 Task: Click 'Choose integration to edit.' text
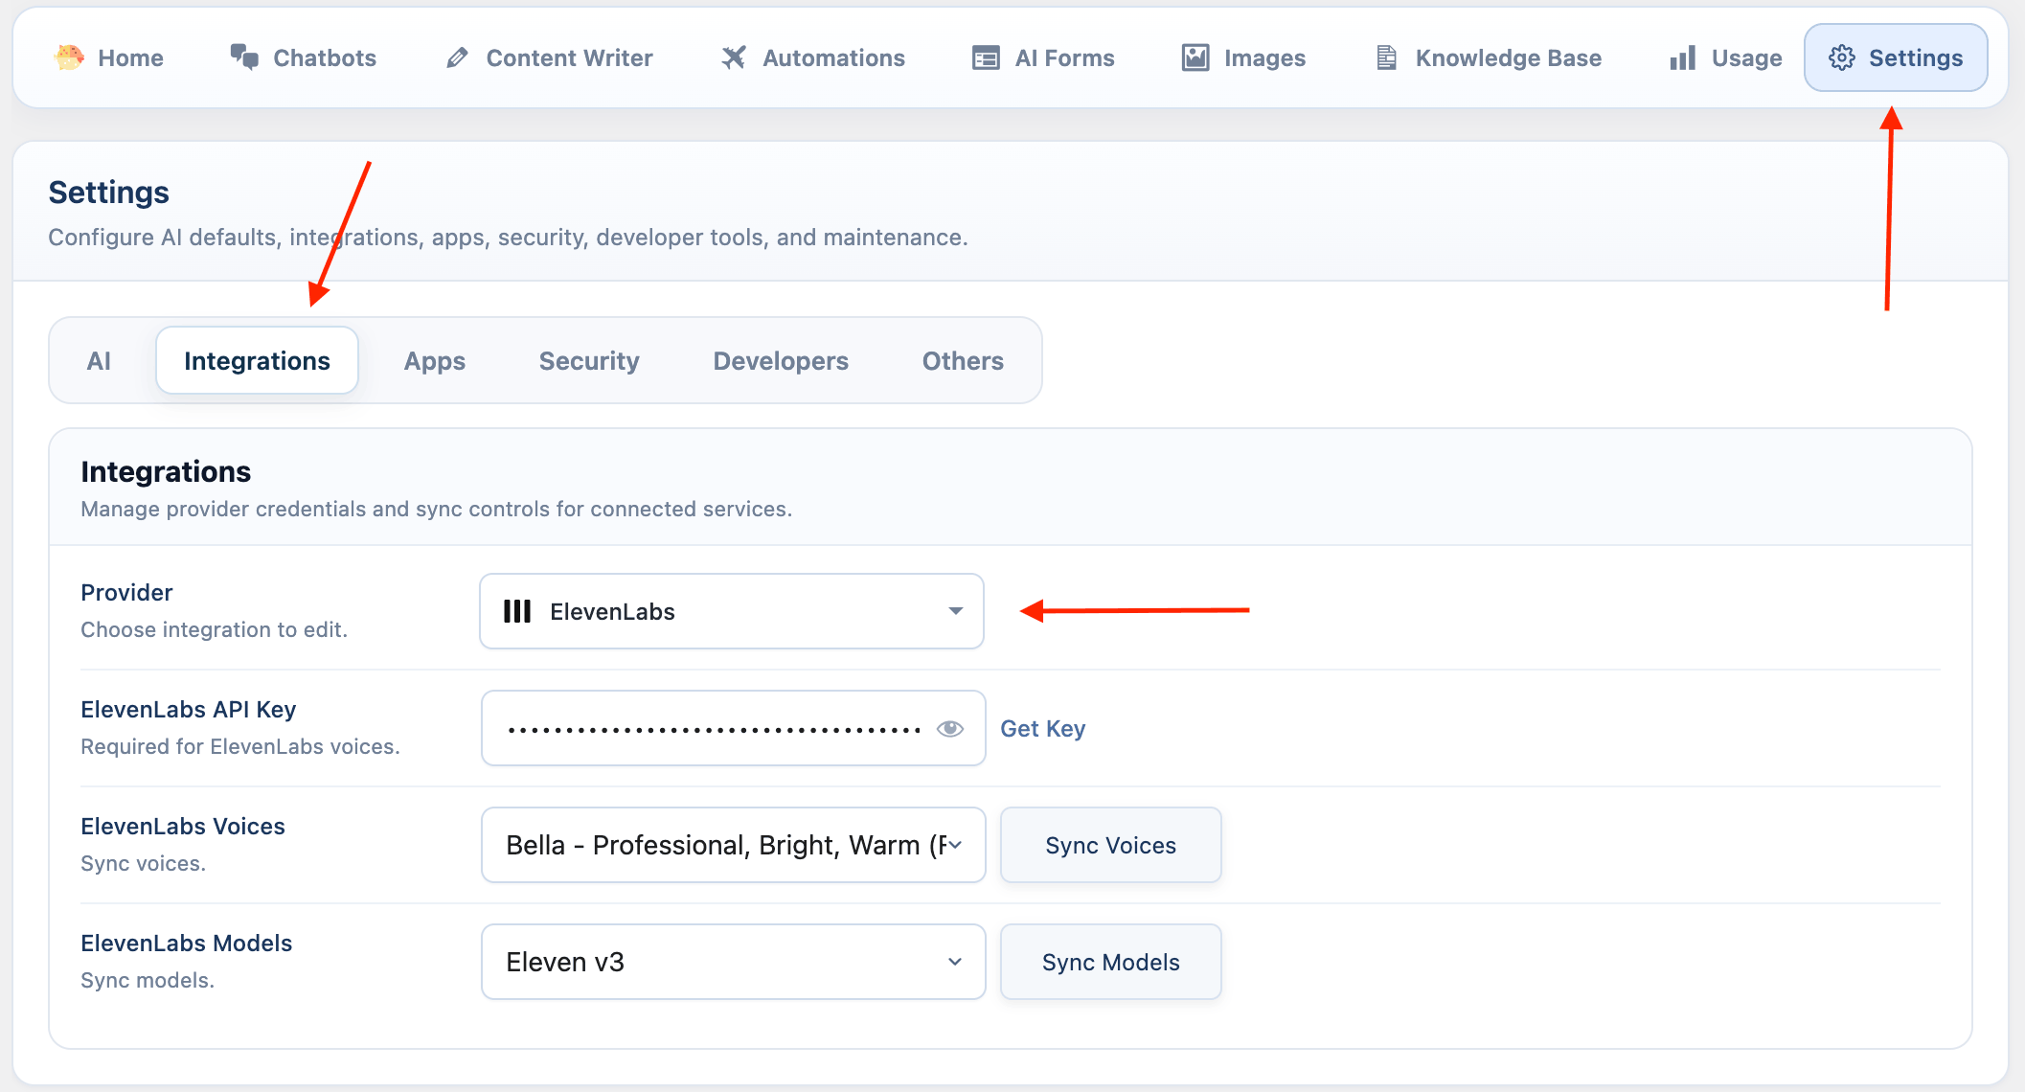[x=215, y=629]
